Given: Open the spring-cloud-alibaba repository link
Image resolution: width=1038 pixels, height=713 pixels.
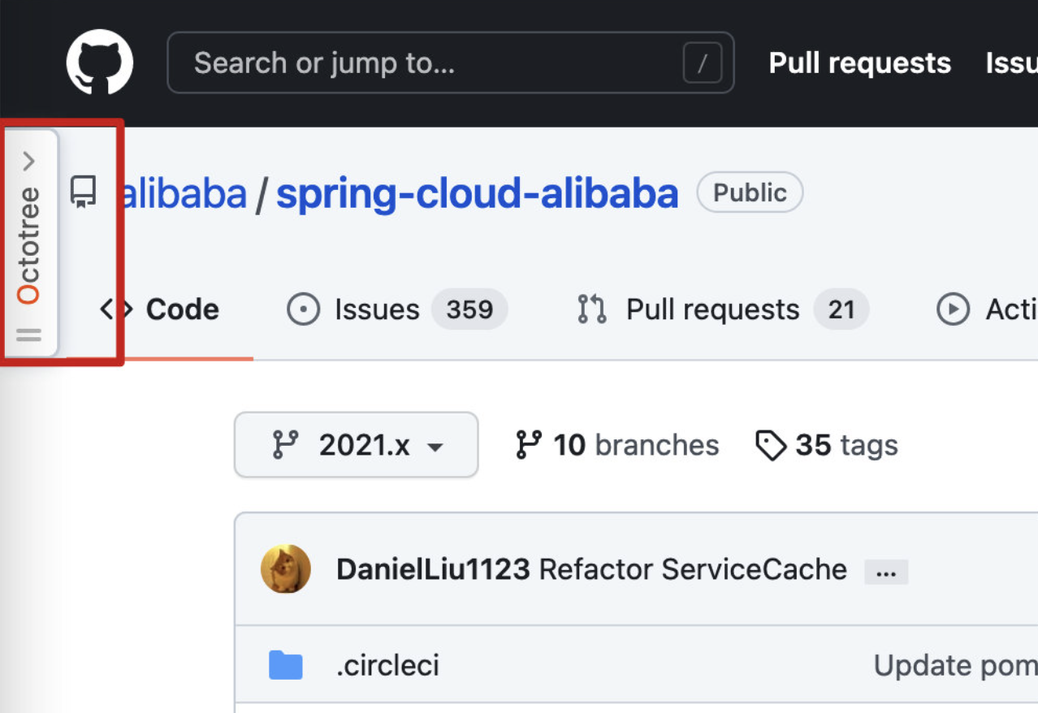Looking at the screenshot, I should 477,193.
